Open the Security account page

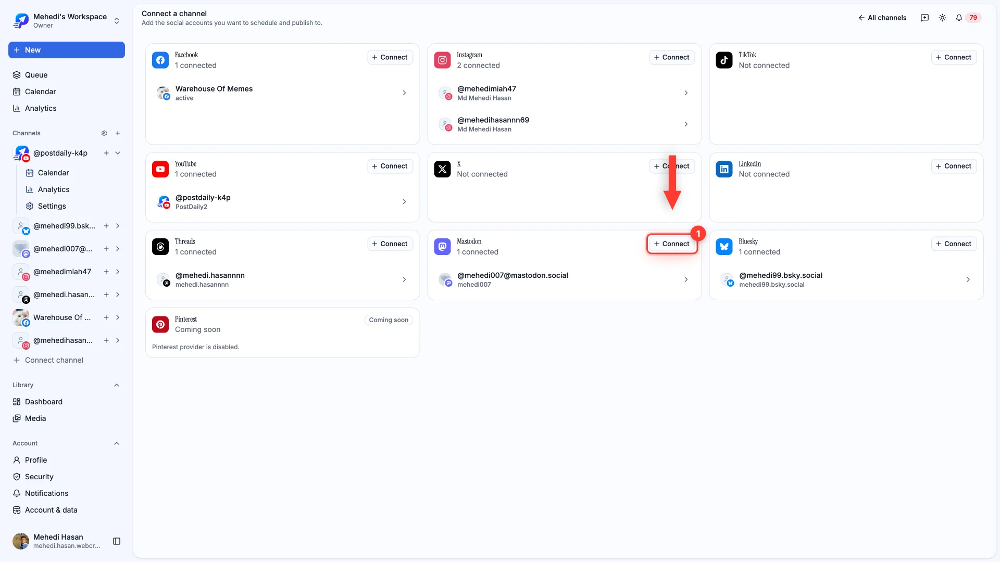(67, 477)
